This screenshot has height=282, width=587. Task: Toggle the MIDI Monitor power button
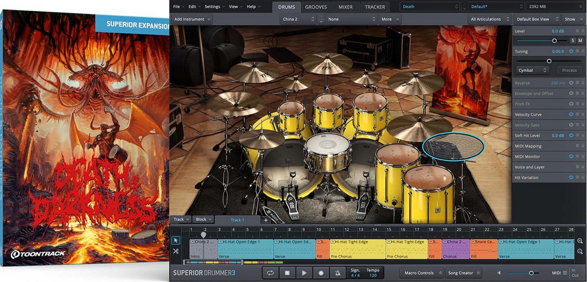[571, 157]
